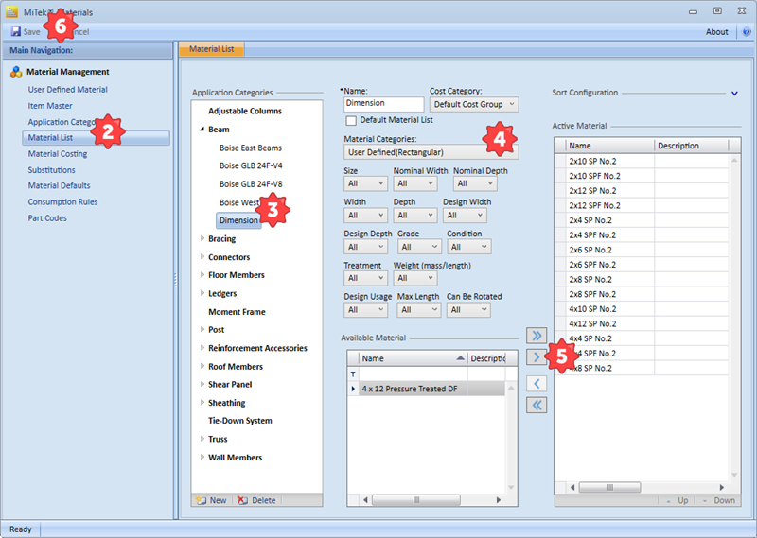
Task: Select Boise GLB 24F-V4 category
Action: point(251,165)
